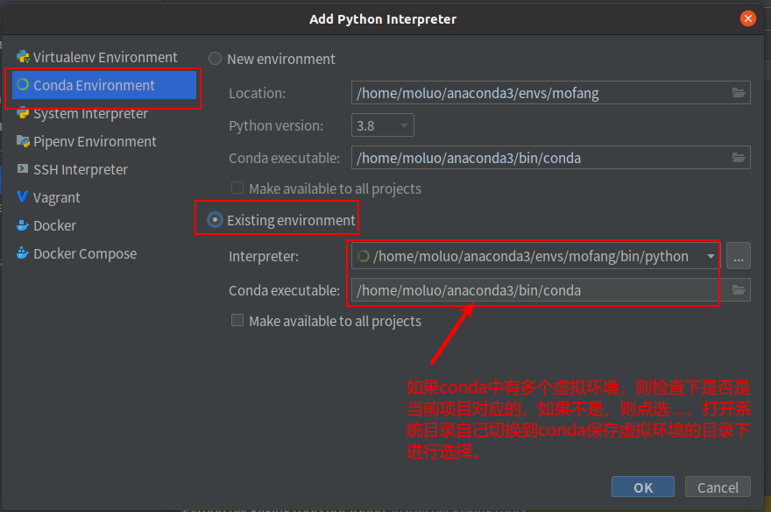Click the Docker whale icon
This screenshot has width=771, height=512.
pyautogui.click(x=23, y=225)
